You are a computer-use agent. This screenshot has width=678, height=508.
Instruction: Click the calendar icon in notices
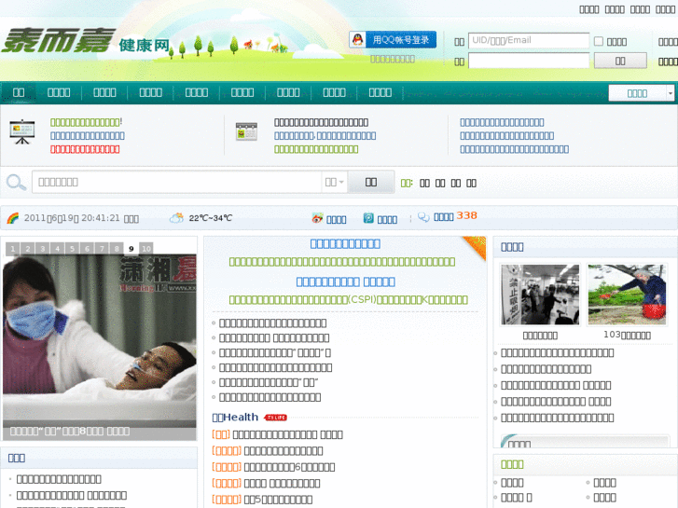(x=246, y=131)
